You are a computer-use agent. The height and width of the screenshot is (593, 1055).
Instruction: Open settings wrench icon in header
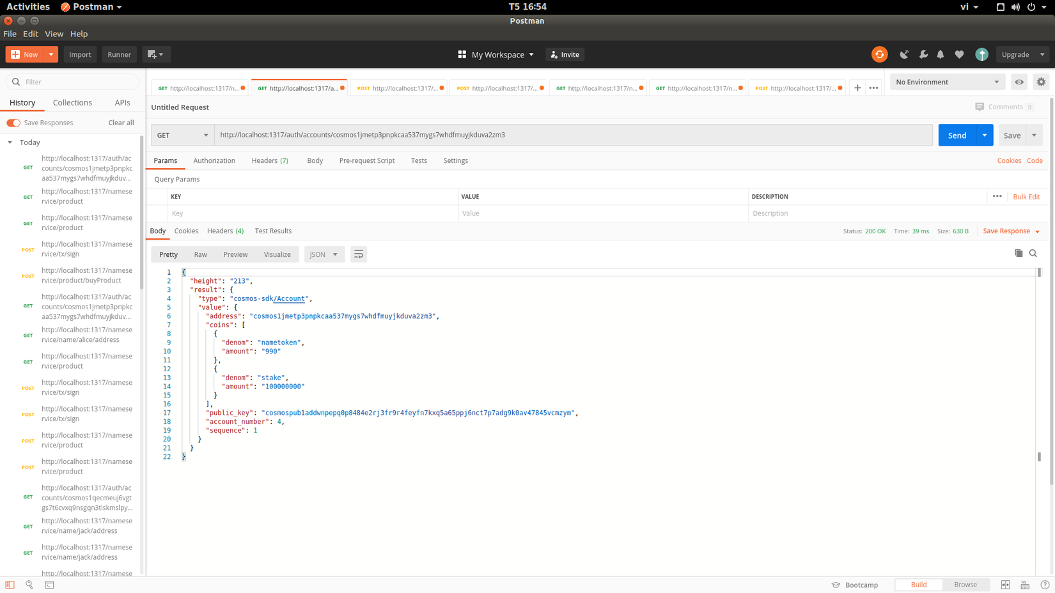point(923,54)
